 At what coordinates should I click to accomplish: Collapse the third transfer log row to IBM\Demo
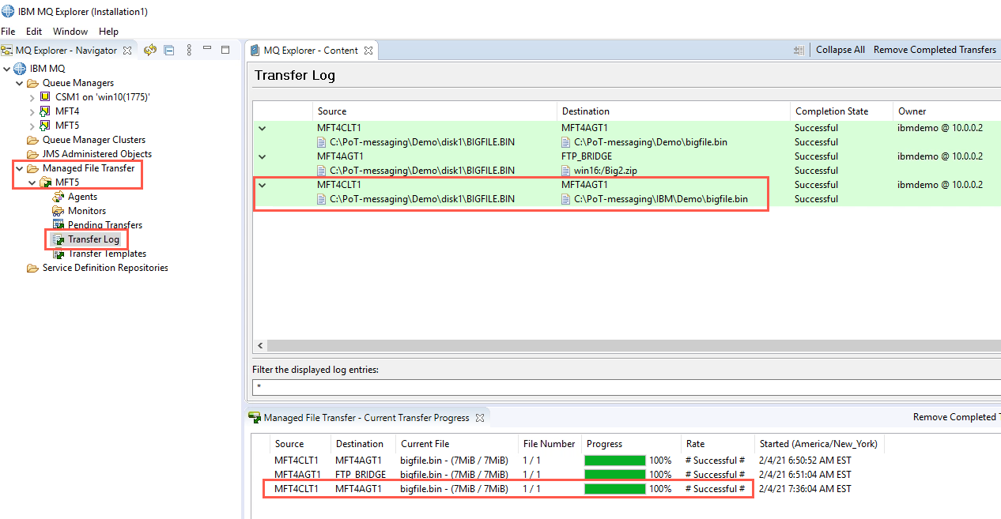point(263,185)
